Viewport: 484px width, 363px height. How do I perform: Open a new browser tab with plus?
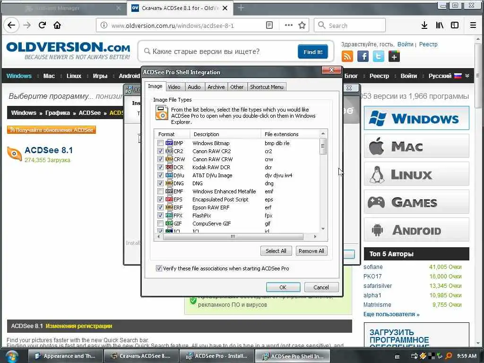pyautogui.click(x=241, y=8)
